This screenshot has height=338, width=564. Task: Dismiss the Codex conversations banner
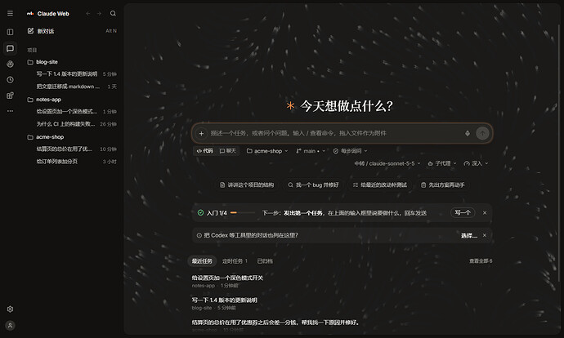[485, 235]
